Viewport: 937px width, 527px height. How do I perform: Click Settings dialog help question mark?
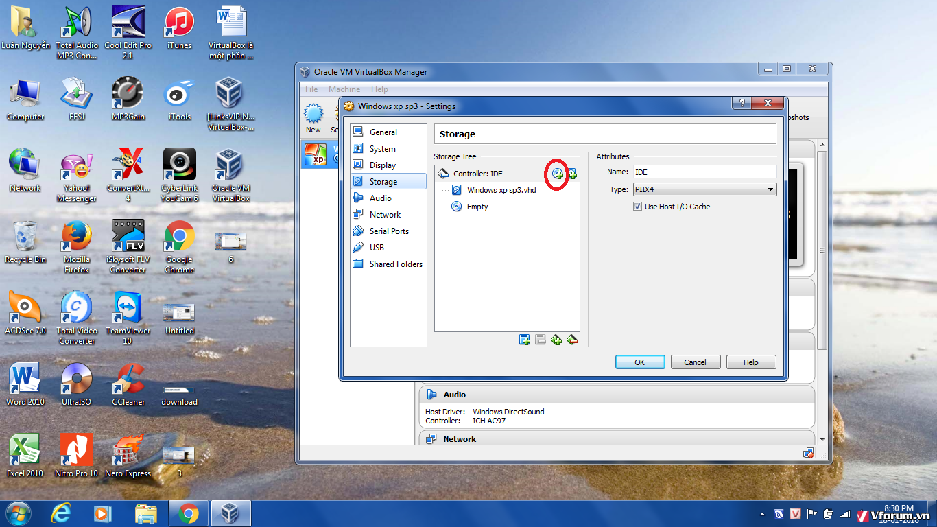tap(742, 104)
